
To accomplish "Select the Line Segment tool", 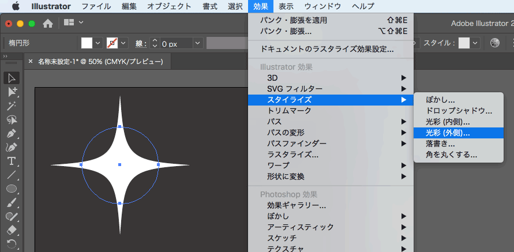I will (12, 175).
